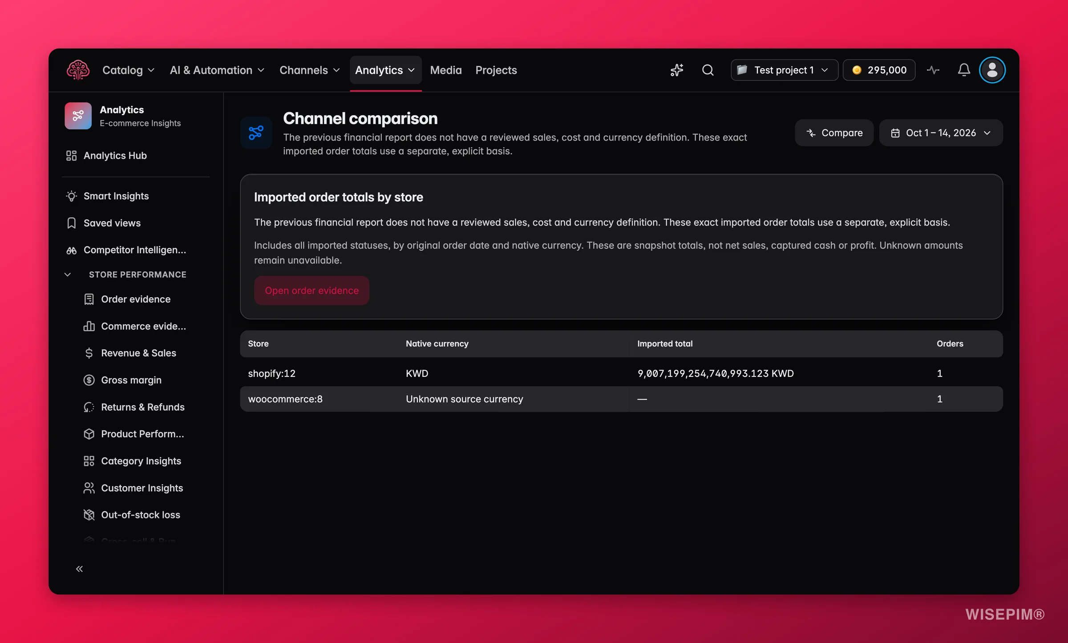This screenshot has height=643, width=1068.
Task: Open the AI sparkle assistant icon
Action: coord(677,70)
